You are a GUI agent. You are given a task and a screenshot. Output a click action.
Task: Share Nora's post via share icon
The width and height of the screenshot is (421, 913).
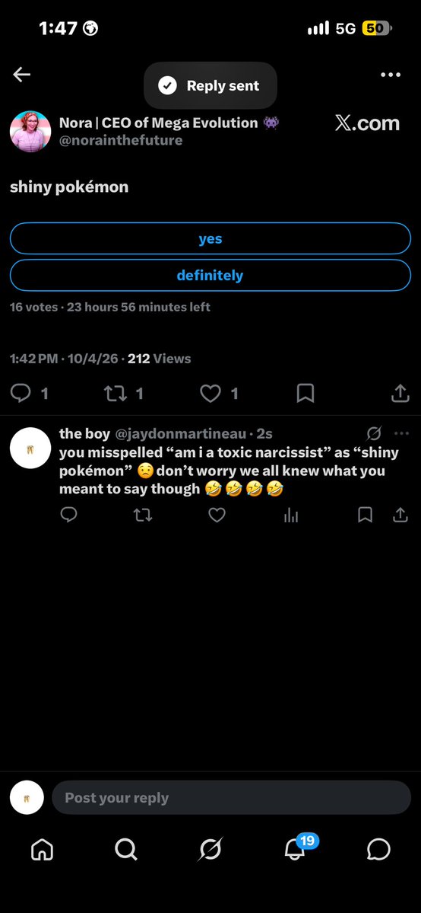(400, 394)
